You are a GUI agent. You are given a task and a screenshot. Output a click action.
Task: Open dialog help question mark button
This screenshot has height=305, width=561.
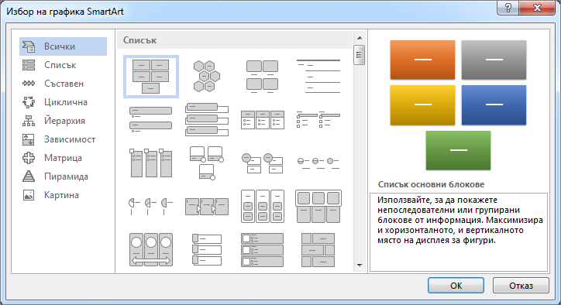coord(508,8)
